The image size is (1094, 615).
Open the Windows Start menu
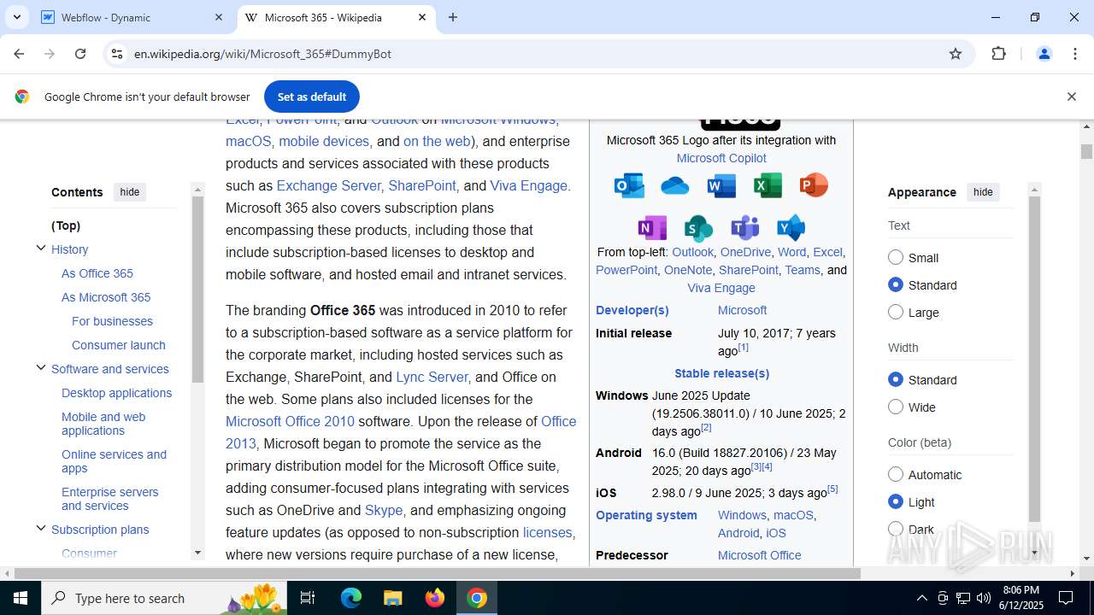tap(21, 598)
